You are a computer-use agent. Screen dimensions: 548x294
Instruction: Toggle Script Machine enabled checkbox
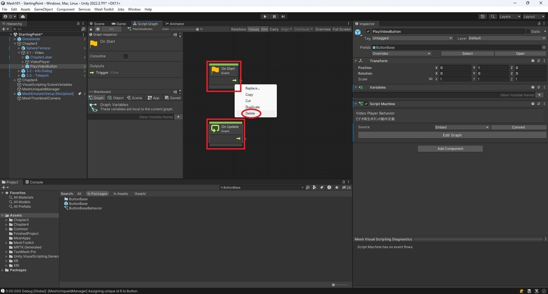click(366, 104)
